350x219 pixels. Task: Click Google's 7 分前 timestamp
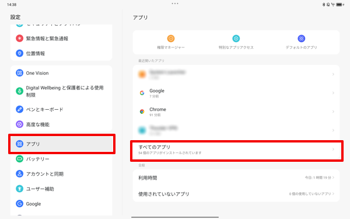tap(154, 96)
